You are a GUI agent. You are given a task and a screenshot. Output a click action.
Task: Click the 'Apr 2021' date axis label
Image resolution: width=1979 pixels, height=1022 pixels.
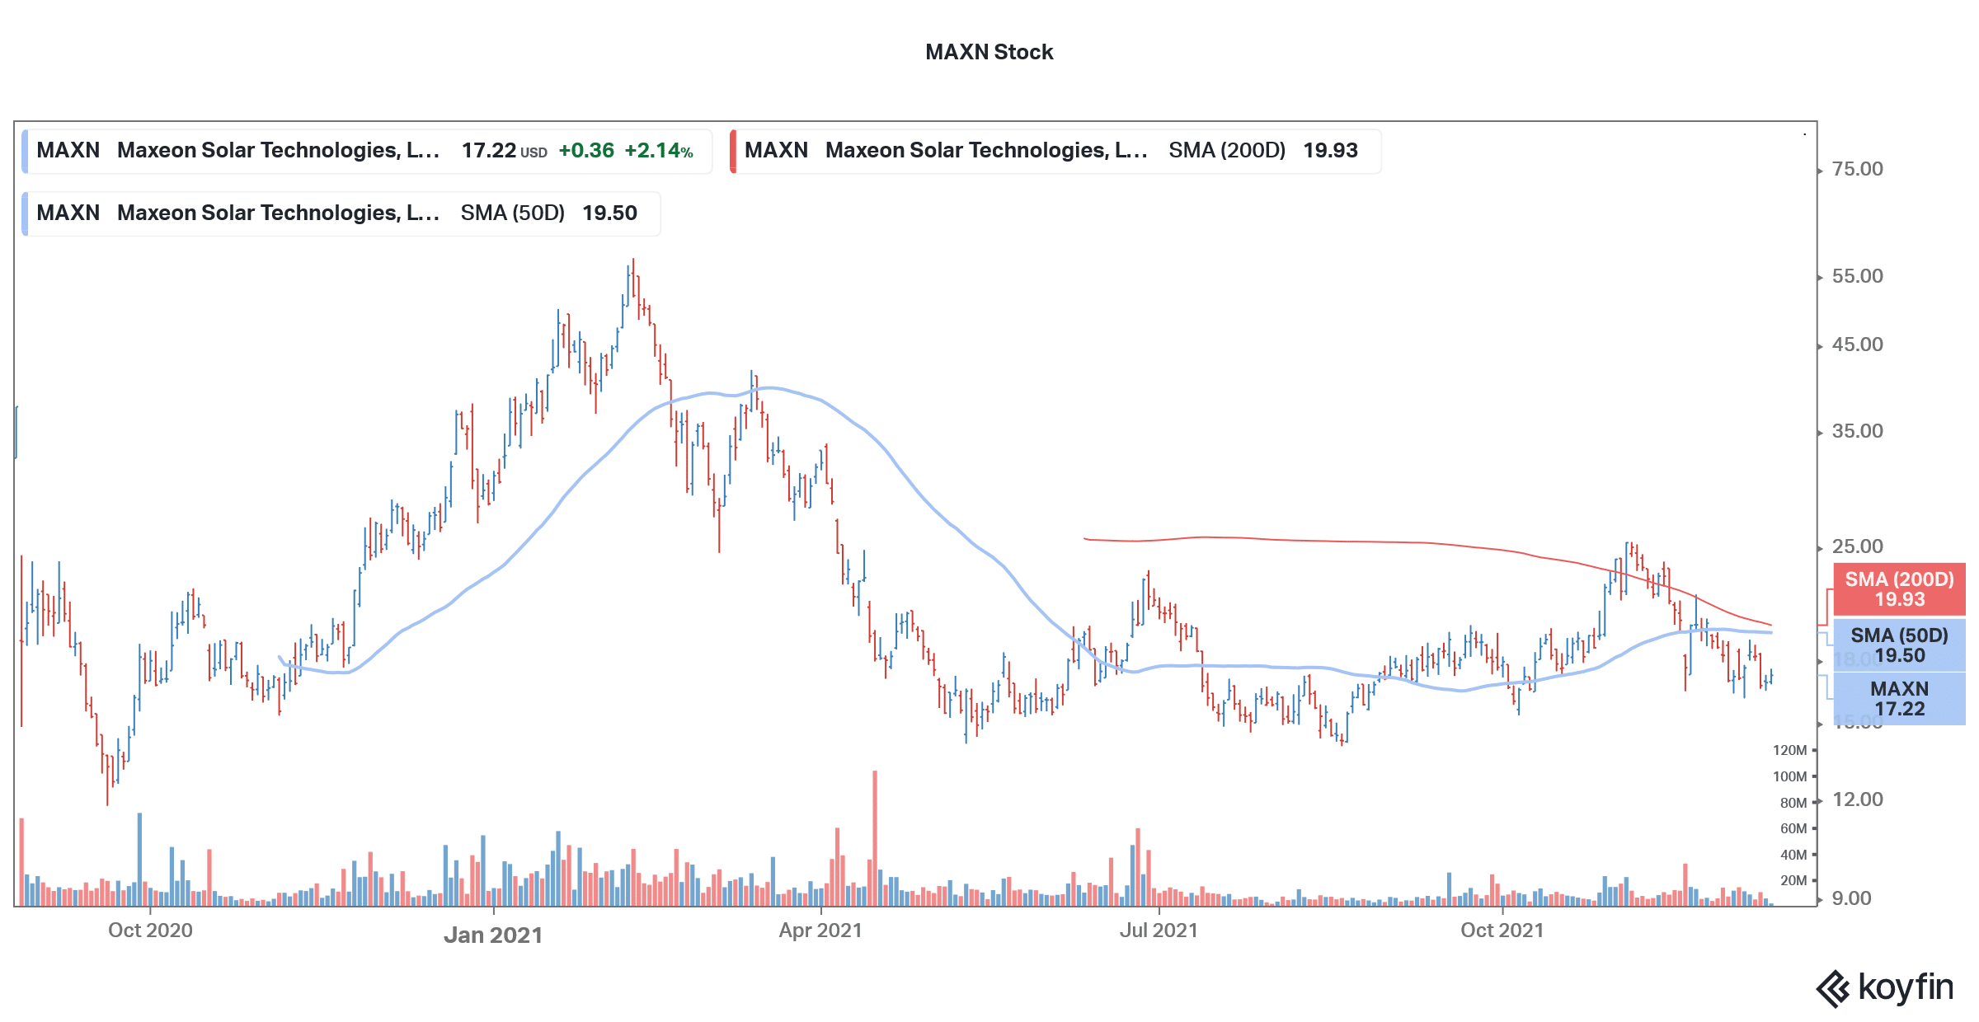[820, 931]
